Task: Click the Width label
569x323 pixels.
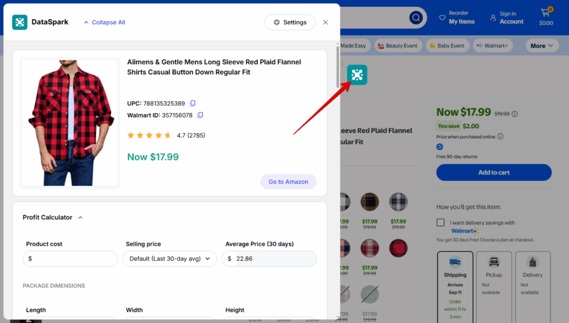Action: click(134, 310)
